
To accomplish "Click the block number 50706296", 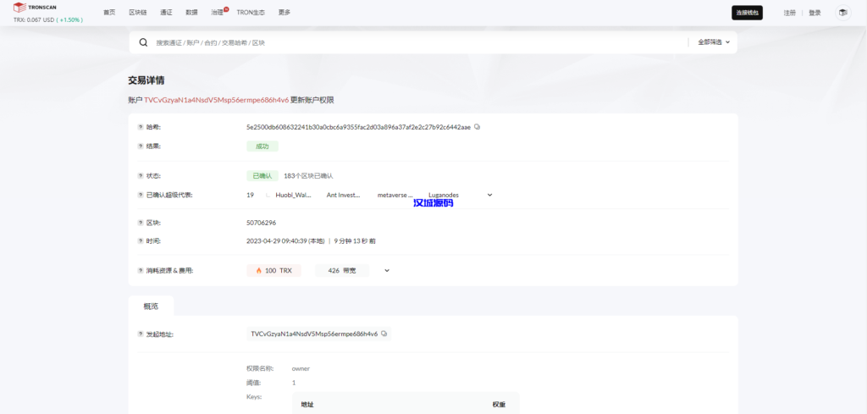I will click(x=261, y=223).
